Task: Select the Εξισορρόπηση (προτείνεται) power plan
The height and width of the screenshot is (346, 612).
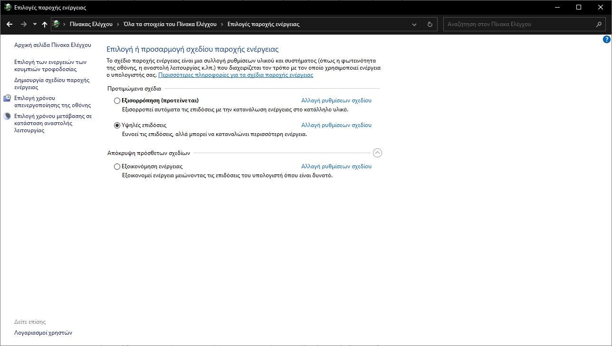Action: click(x=117, y=100)
